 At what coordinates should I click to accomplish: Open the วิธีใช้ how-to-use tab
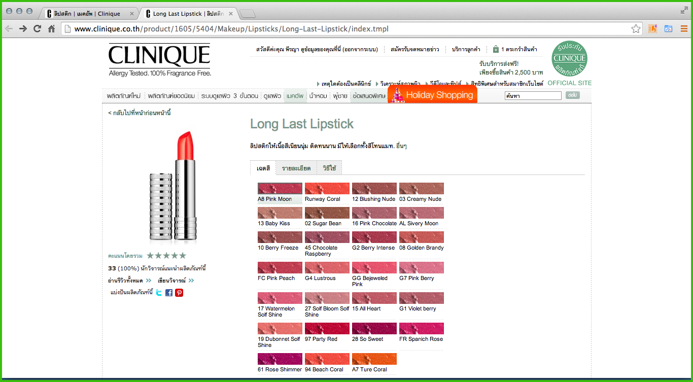click(329, 168)
